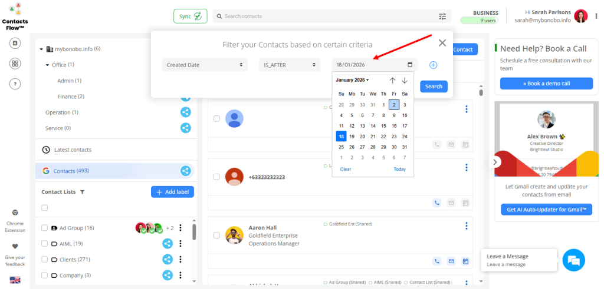604x289 pixels.
Task: Check the Ad Group (16) checkbox
Action: click(45, 228)
